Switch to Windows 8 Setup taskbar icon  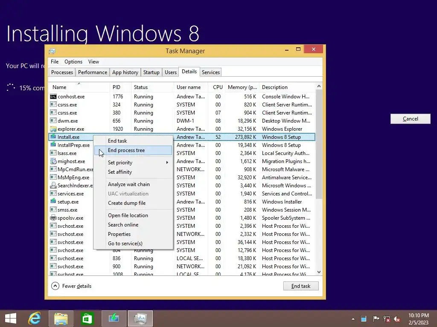pyautogui.click(x=114, y=318)
